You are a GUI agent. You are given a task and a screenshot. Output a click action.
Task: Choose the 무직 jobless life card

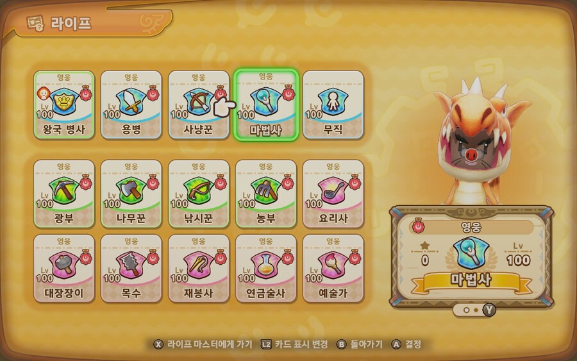(x=333, y=105)
